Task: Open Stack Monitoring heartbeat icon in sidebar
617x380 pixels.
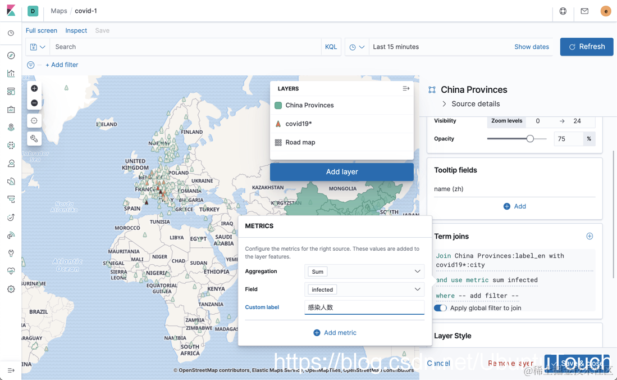Action: click(11, 271)
